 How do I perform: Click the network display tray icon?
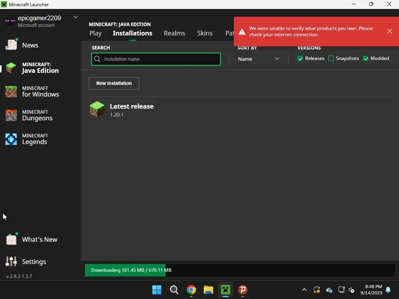tap(341, 290)
